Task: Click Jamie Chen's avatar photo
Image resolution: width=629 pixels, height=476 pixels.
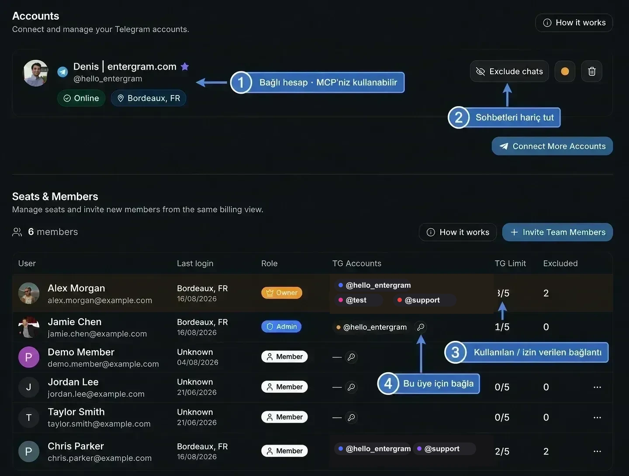Action: click(x=29, y=327)
